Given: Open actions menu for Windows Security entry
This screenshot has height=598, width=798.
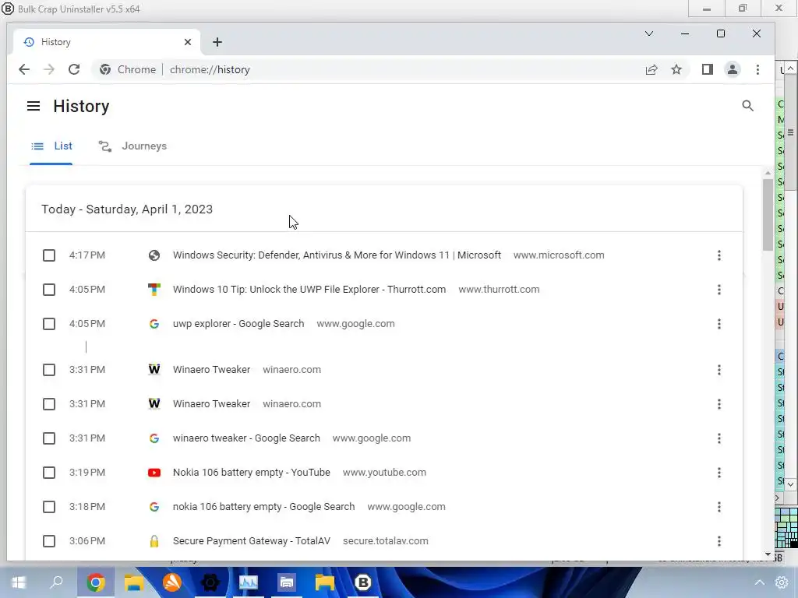Looking at the screenshot, I should (719, 255).
